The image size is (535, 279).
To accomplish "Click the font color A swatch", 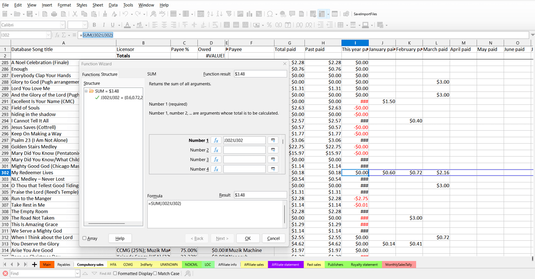I will pyautogui.click(x=127, y=25).
